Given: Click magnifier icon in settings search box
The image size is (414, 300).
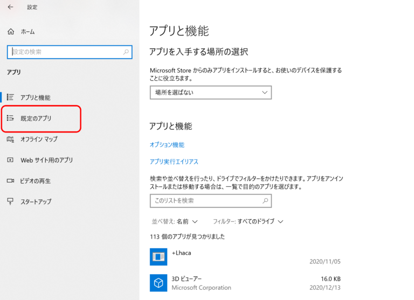Looking at the screenshot, I should (126, 52).
